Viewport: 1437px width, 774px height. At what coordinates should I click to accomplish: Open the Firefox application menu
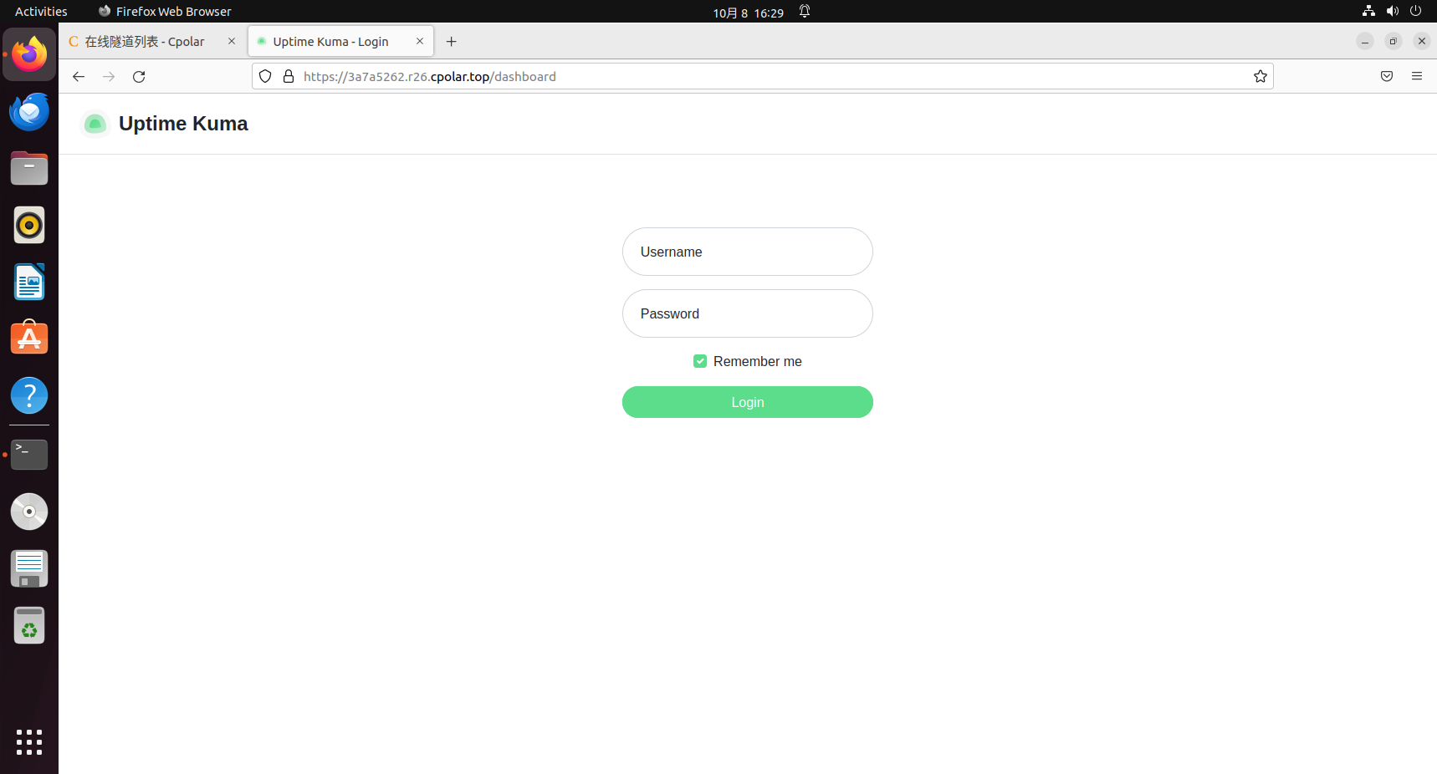coord(1417,76)
